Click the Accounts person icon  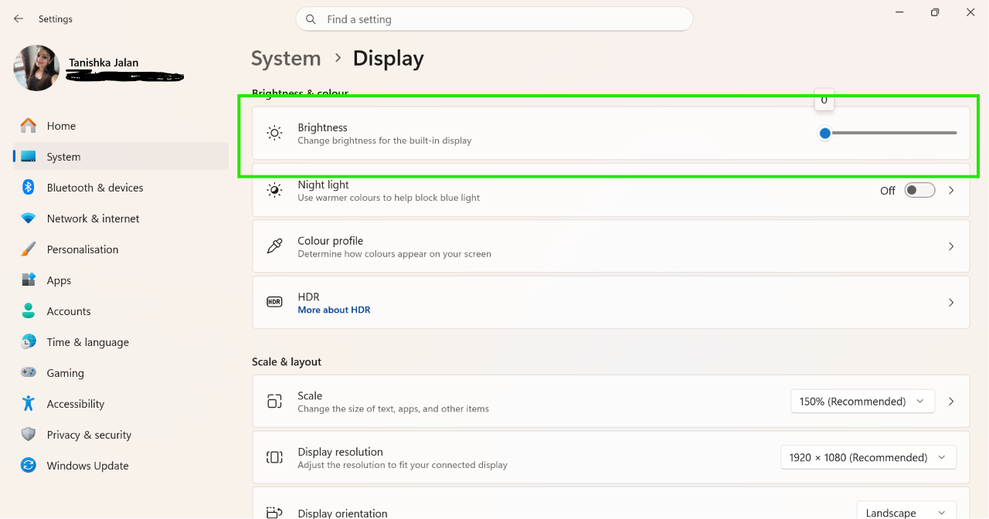(x=29, y=310)
